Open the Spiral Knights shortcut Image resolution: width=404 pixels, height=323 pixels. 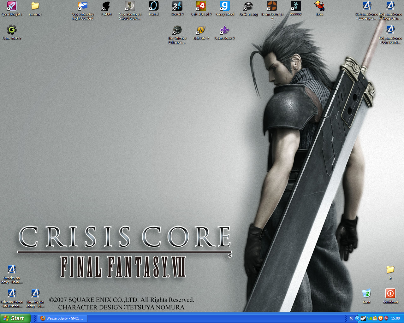click(11, 6)
